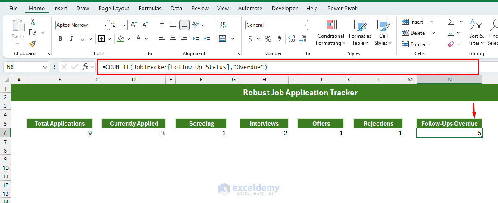Click the Paste clipboard icon
Screen dimensions: 498x203
point(18,26)
